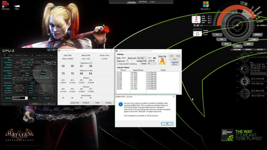Enable Output results to results.log checkbox
The image size is (267, 150).
[118, 64]
